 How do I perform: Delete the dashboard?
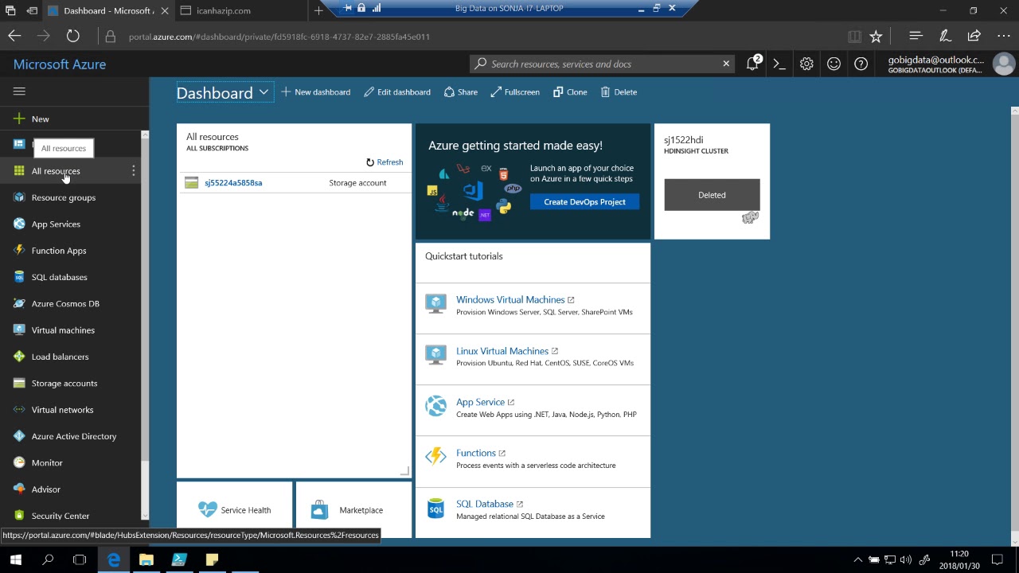[619, 92]
